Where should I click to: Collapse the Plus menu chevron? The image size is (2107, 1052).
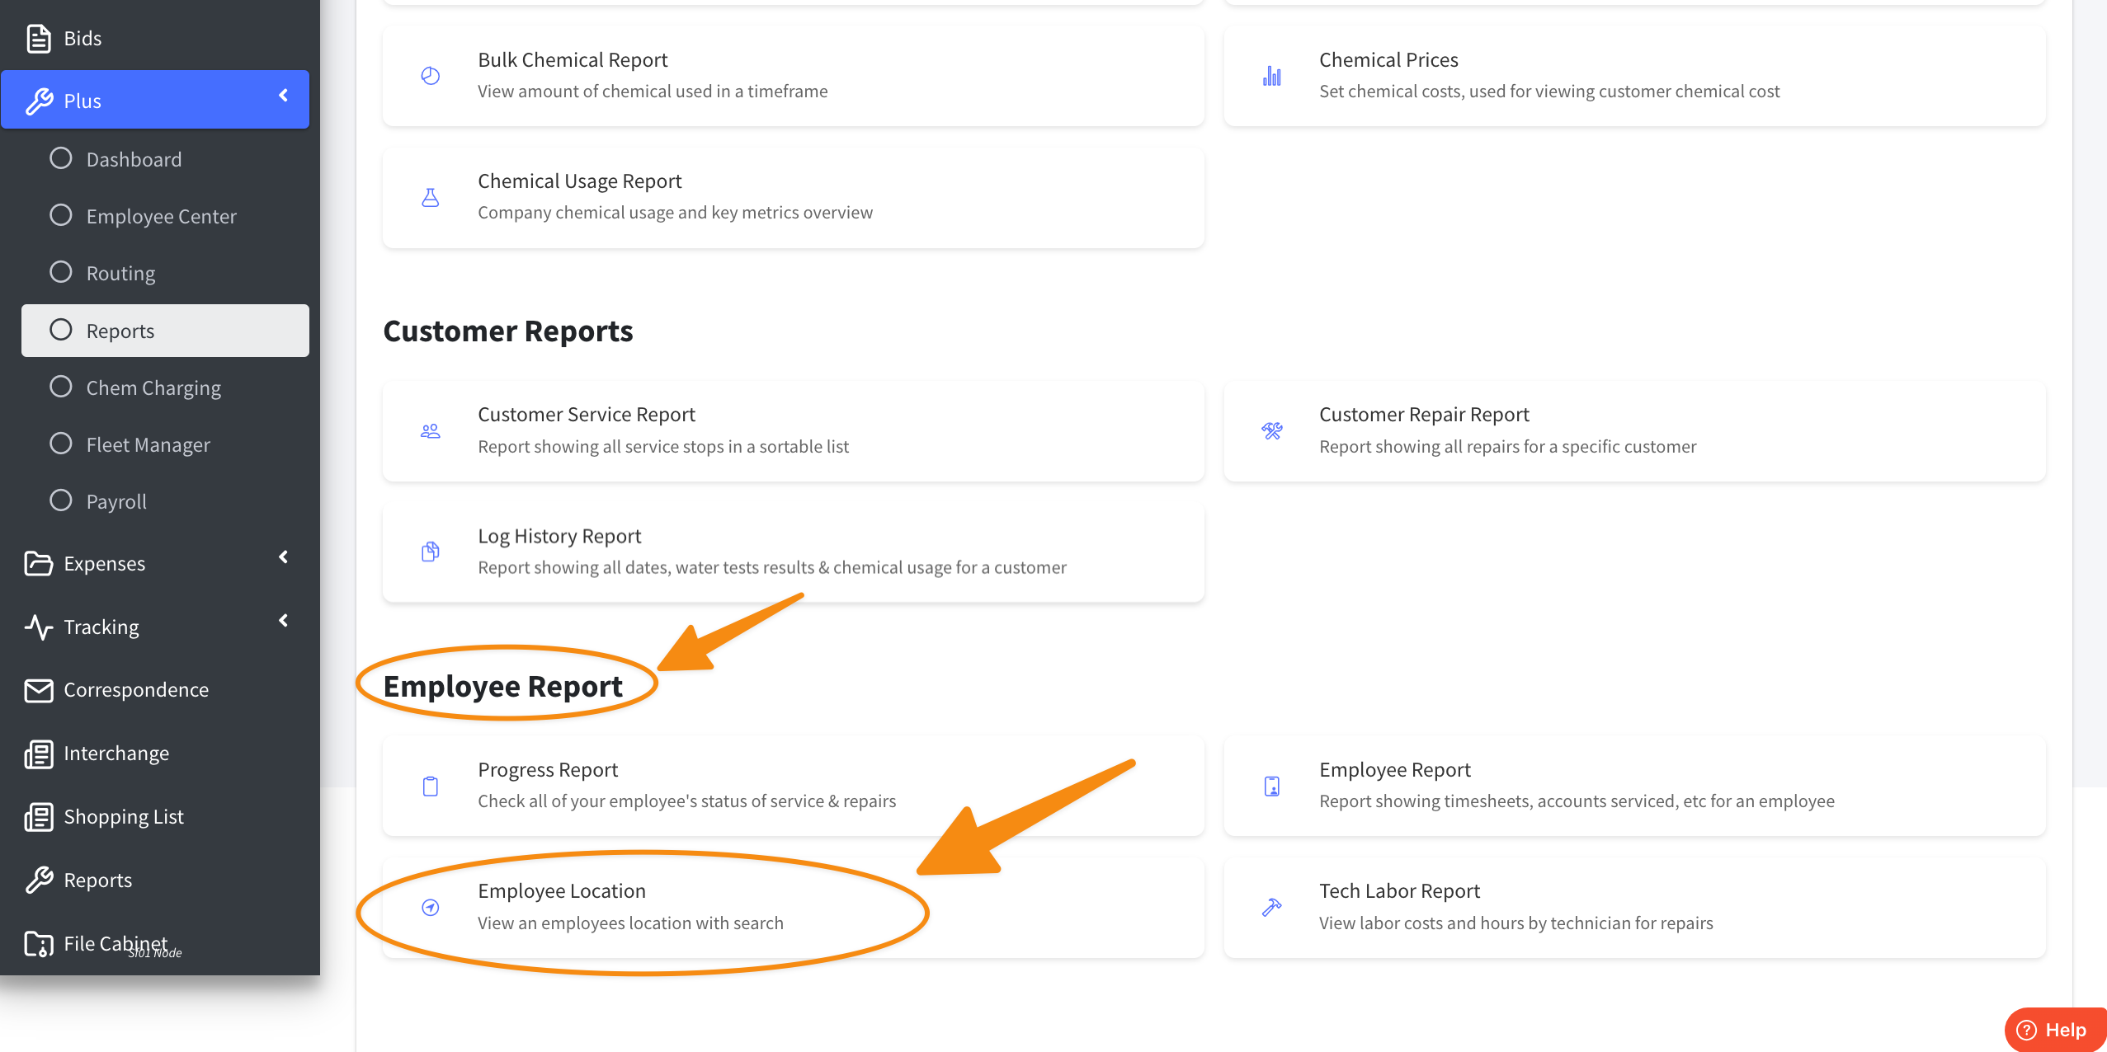click(x=283, y=96)
